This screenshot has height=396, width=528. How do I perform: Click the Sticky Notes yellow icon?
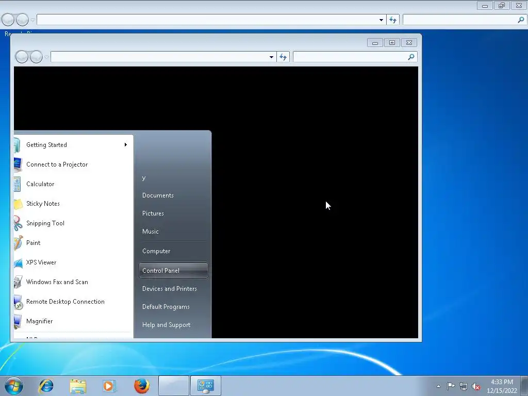(x=18, y=204)
